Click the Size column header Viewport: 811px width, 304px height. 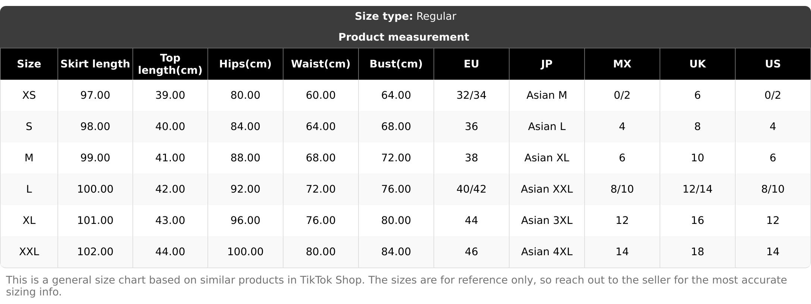click(29, 64)
